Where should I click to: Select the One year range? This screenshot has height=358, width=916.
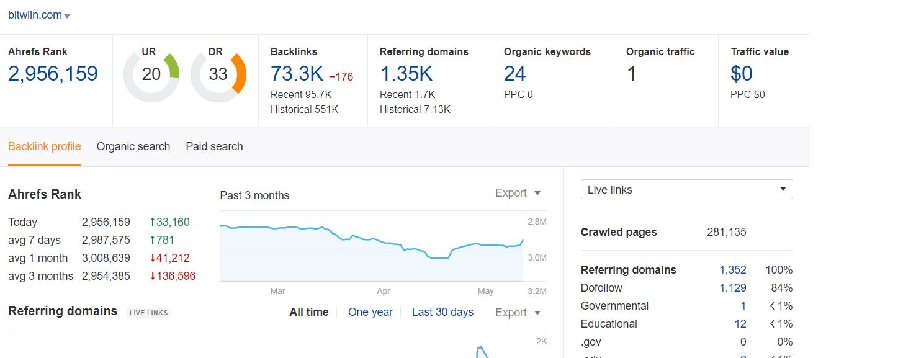coord(370,312)
